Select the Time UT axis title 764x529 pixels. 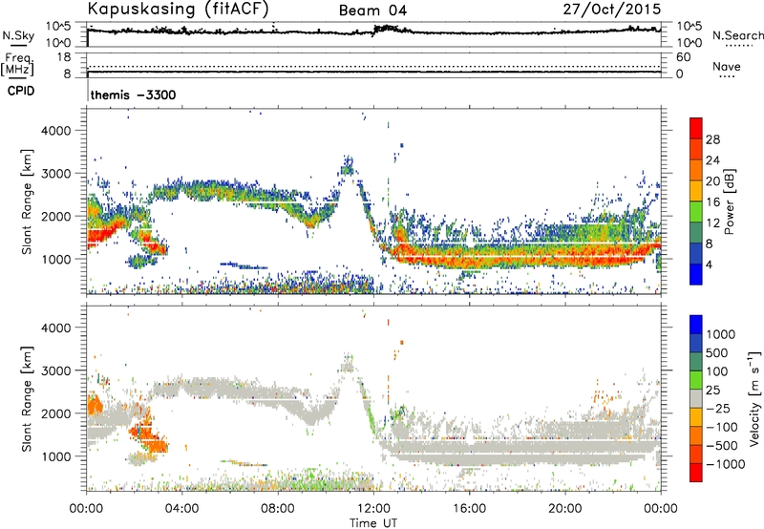pyautogui.click(x=373, y=523)
